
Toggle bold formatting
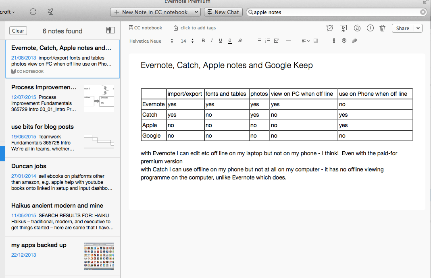[203, 41]
